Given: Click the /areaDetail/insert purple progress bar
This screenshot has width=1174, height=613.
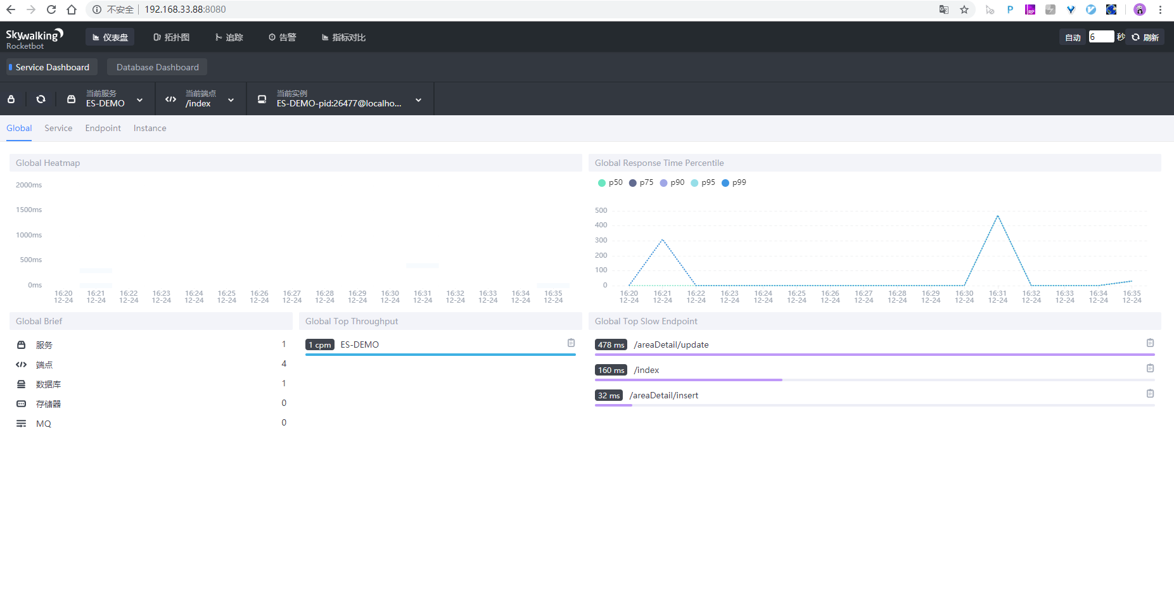Looking at the screenshot, I should click(x=613, y=405).
